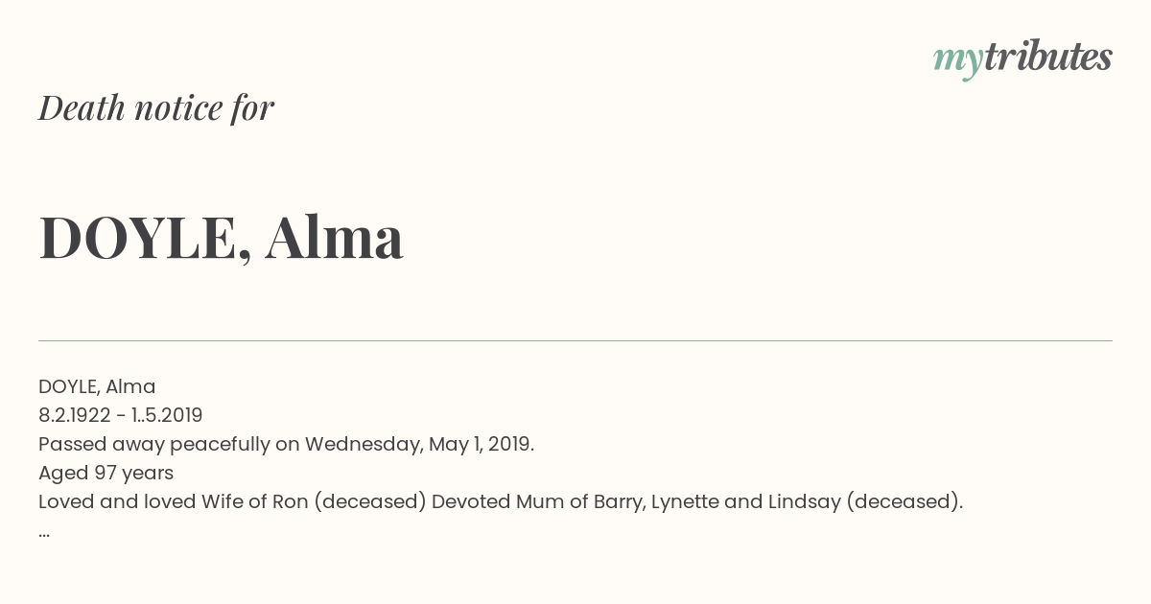Click "Wednesday, May 1, 2019" date text
The width and height of the screenshot is (1151, 604).
(x=418, y=444)
